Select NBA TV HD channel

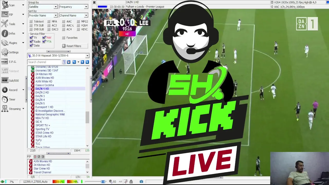[x=42, y=118]
